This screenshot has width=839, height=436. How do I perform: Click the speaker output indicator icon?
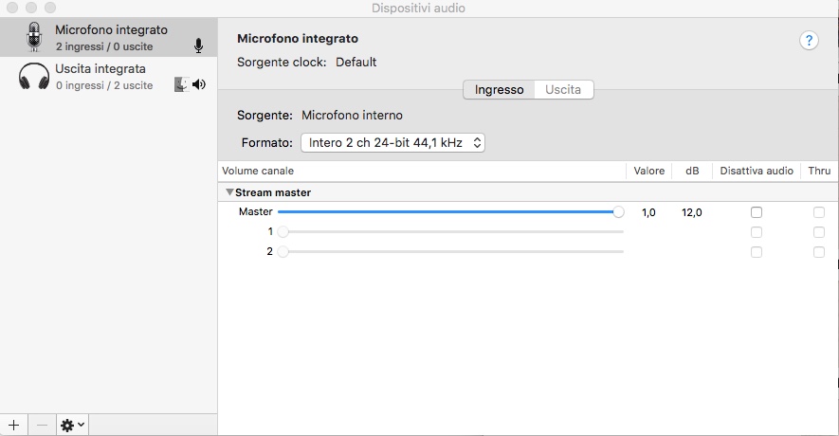(199, 84)
